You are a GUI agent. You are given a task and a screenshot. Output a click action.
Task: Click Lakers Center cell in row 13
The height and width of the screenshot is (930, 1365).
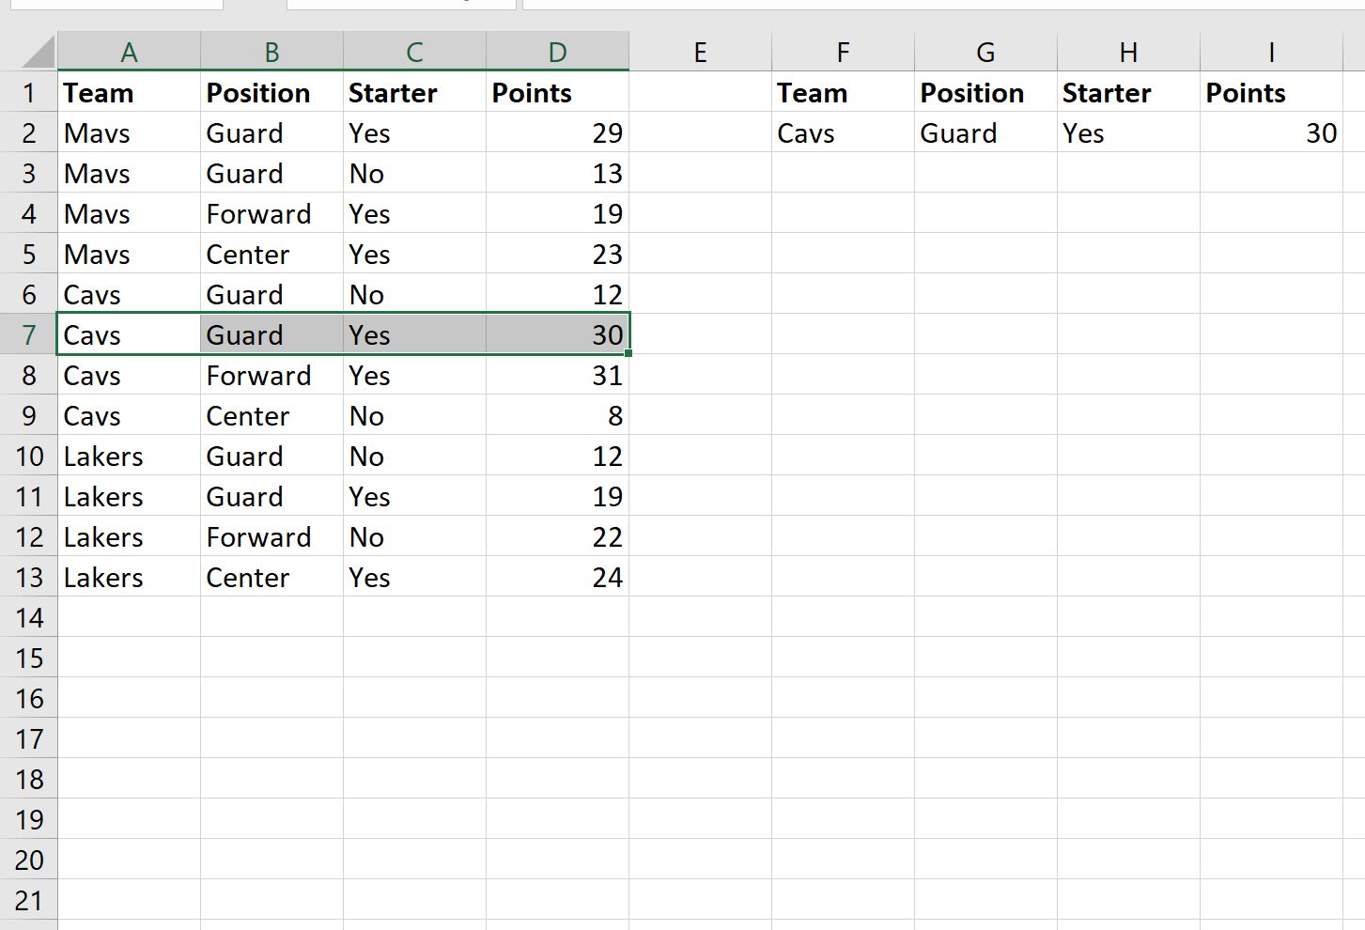[x=271, y=577]
